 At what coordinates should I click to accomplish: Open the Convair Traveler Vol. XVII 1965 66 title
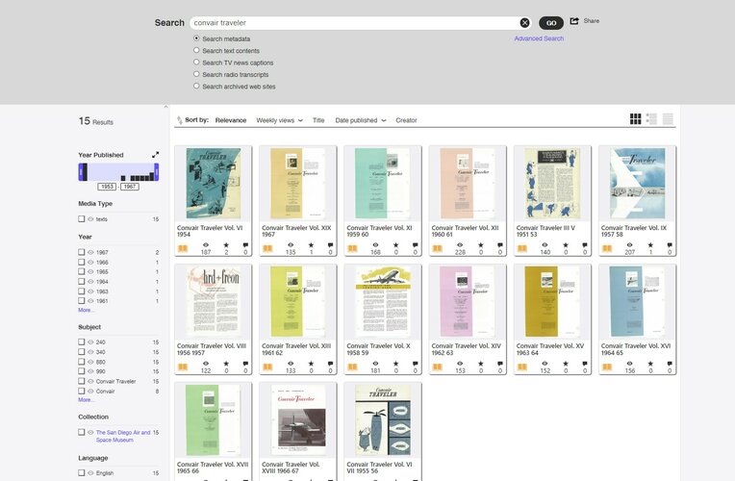coord(213,468)
